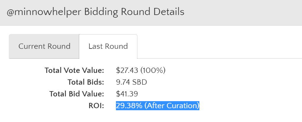Click the (100%) percentage text

(153, 70)
